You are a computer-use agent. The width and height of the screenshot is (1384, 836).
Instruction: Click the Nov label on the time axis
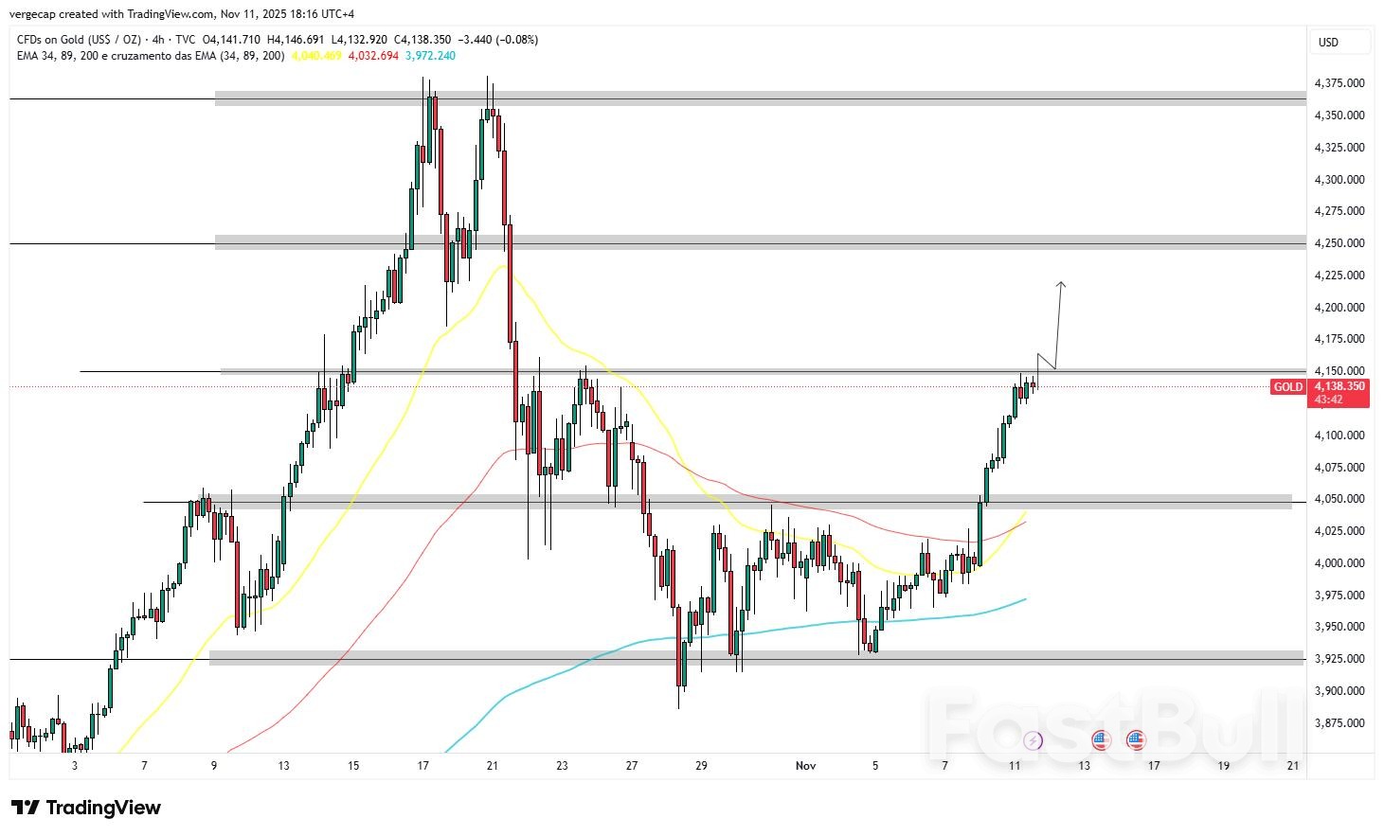pos(806,765)
